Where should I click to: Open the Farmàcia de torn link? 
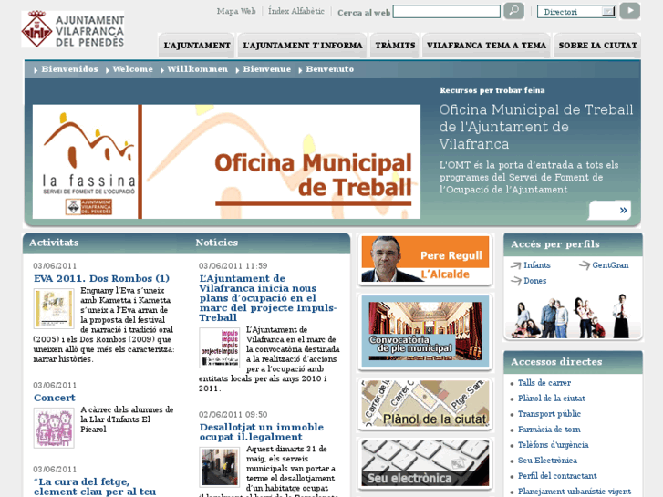tap(549, 430)
